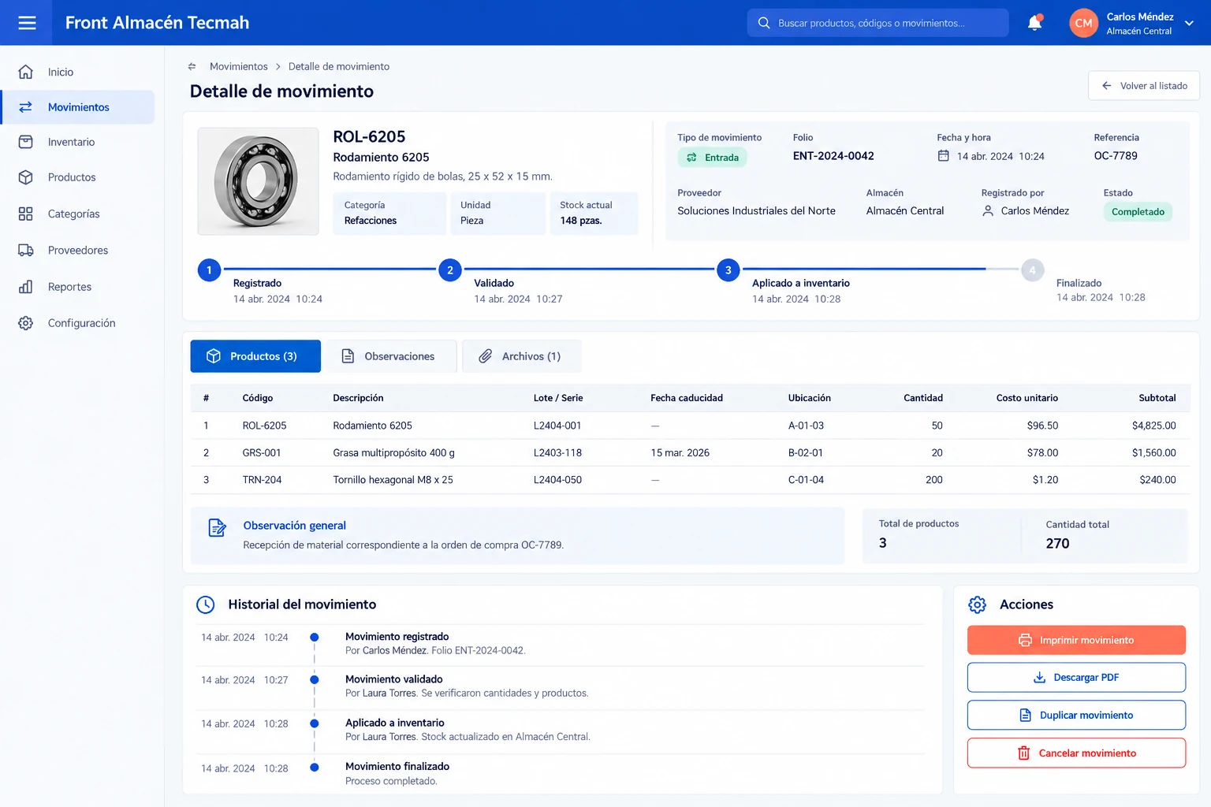The height and width of the screenshot is (807, 1211).
Task: Click Duplicar movimiento button
Action: [1076, 716]
